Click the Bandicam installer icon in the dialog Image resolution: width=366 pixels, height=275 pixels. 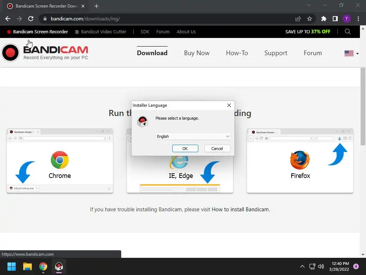click(x=142, y=121)
